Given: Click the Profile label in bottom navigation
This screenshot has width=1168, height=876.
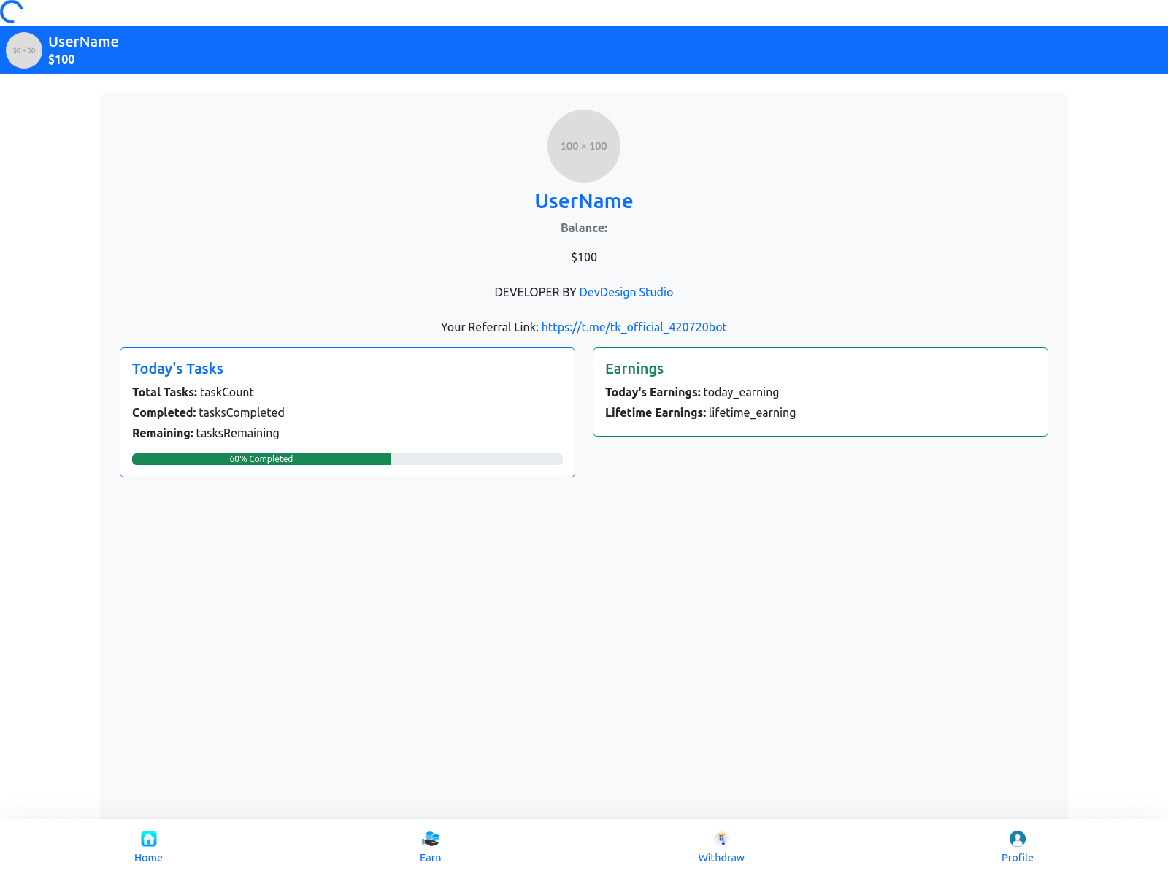Looking at the screenshot, I should [x=1018, y=858].
